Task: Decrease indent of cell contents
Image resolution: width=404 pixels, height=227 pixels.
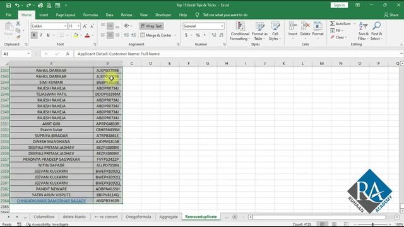Action: 126,35
